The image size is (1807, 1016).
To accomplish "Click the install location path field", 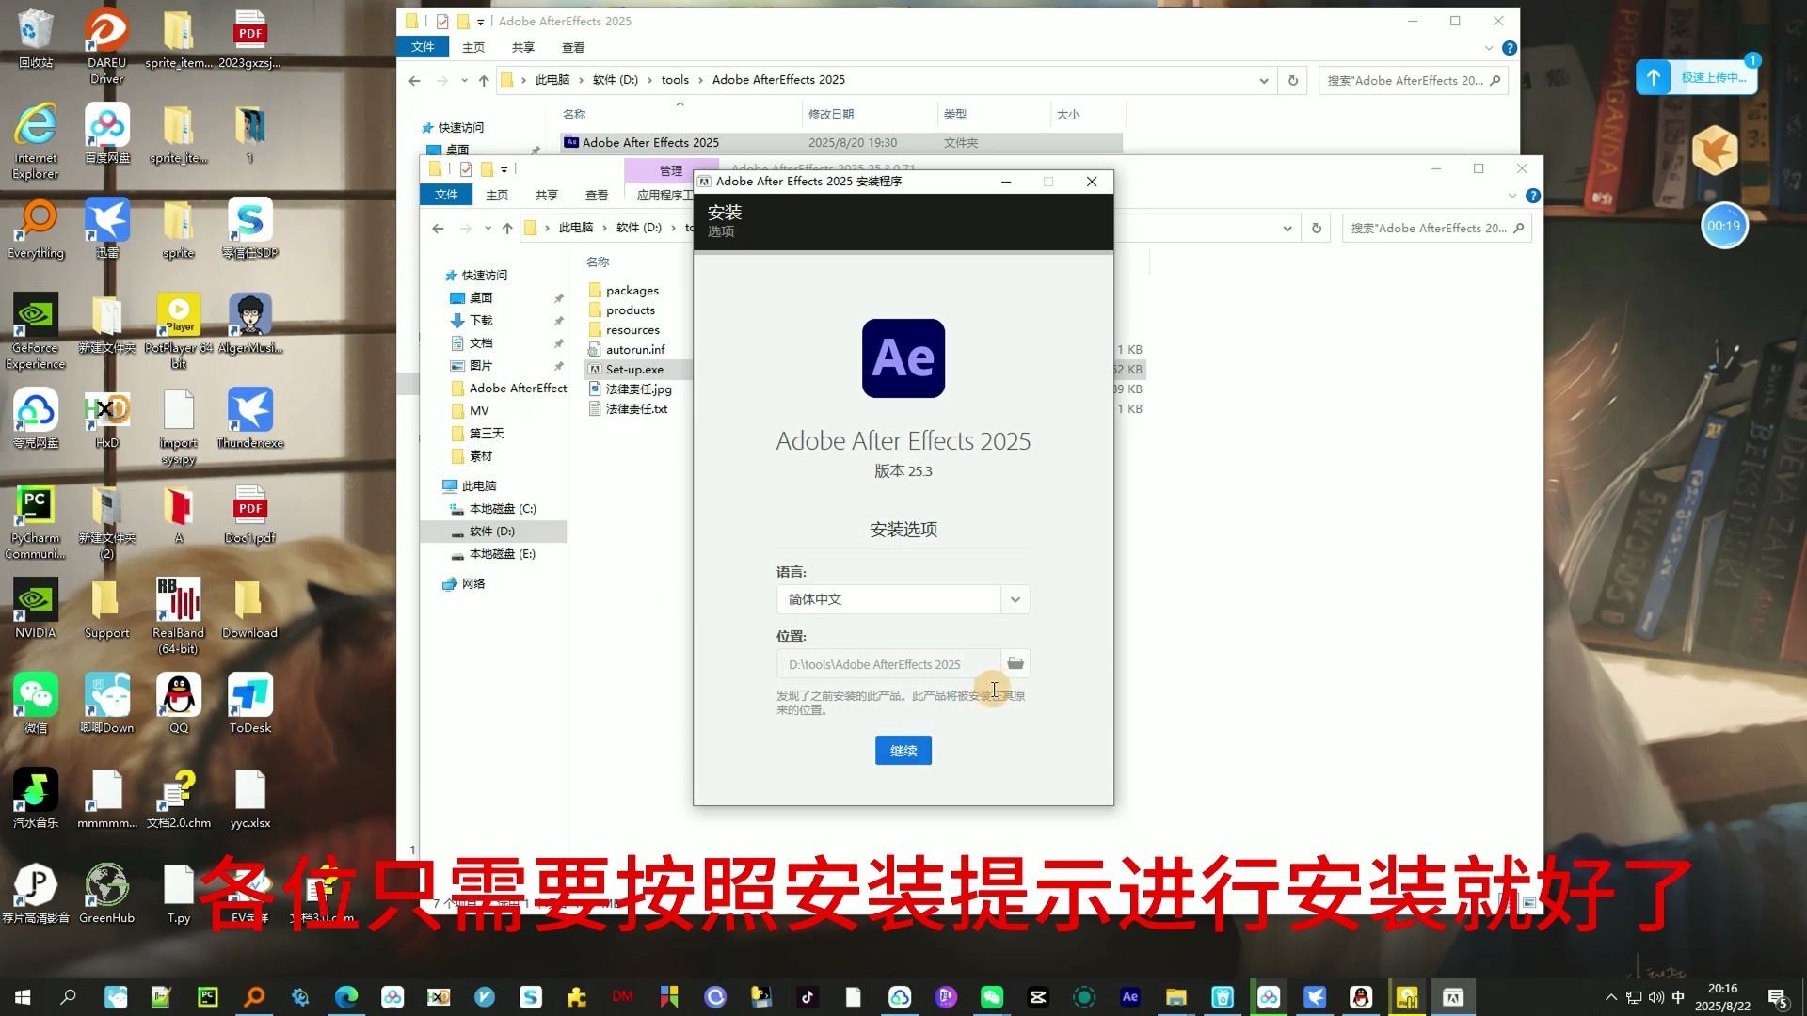I will tap(885, 663).
